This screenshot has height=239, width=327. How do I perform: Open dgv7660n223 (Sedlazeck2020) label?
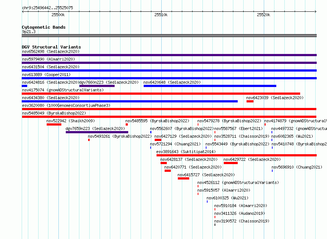click(109, 82)
